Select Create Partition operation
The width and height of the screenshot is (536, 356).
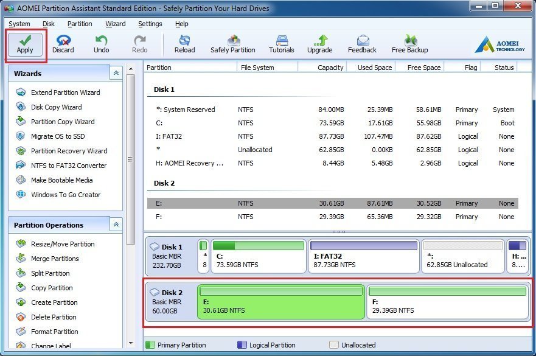(x=47, y=302)
